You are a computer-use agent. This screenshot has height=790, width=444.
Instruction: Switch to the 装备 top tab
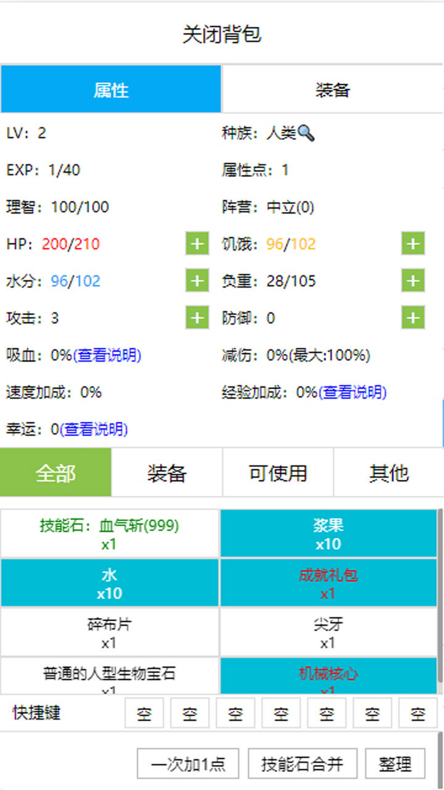pyautogui.click(x=332, y=90)
